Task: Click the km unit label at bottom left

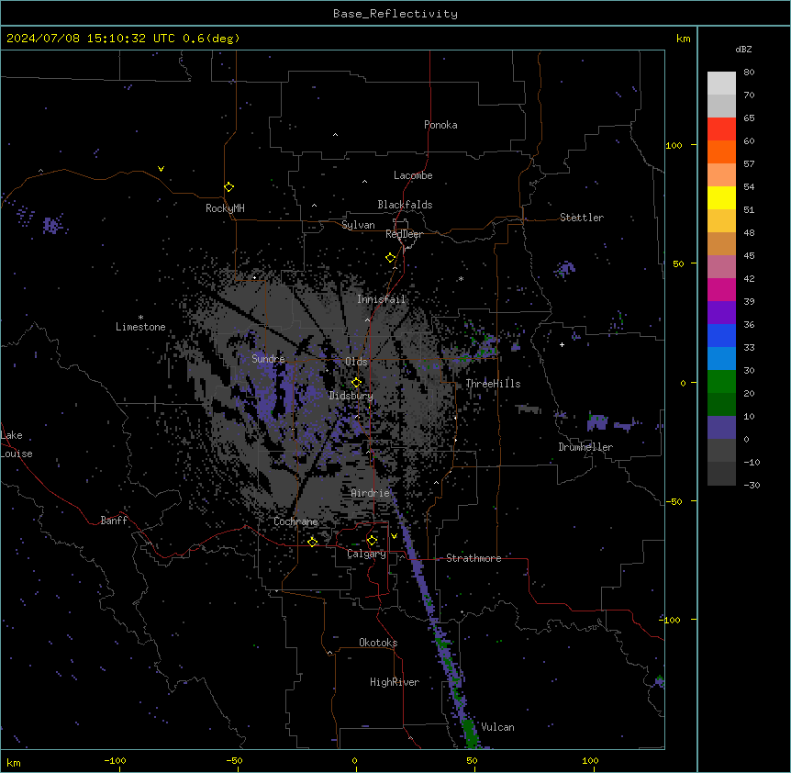Action: click(14, 762)
